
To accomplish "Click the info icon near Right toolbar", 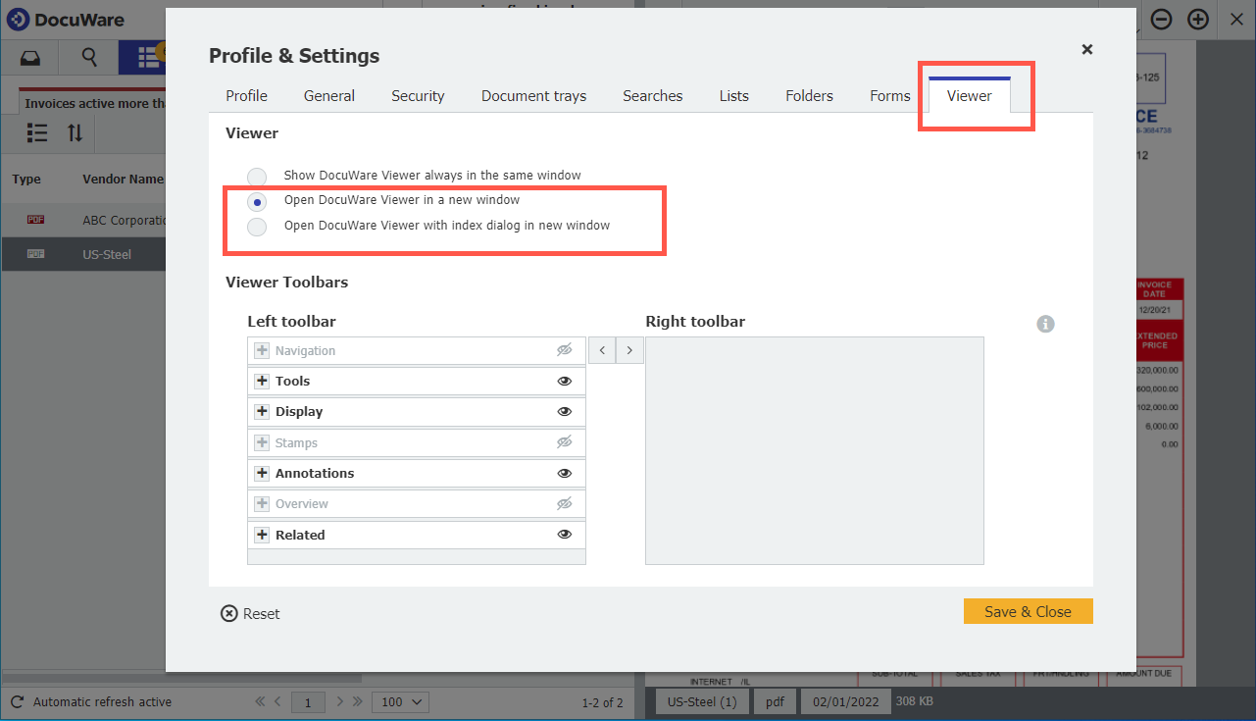I will (x=1045, y=324).
